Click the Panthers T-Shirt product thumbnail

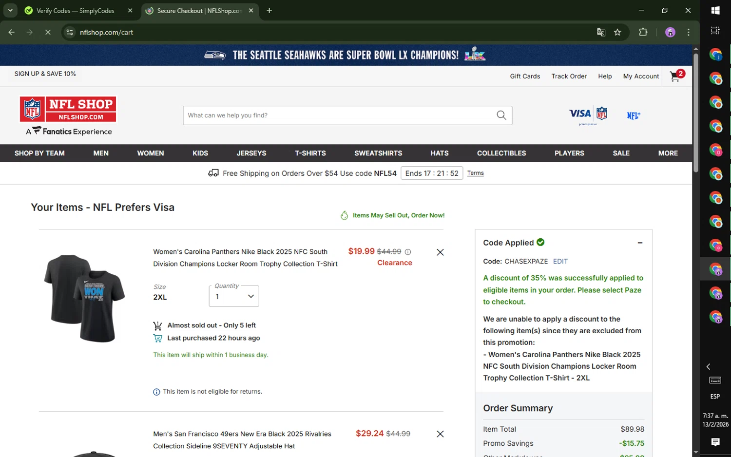84,298
